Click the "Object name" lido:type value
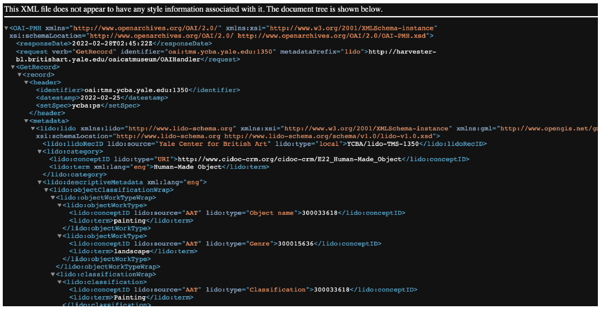Image resolution: width=599 pixels, height=309 pixels. click(272, 213)
